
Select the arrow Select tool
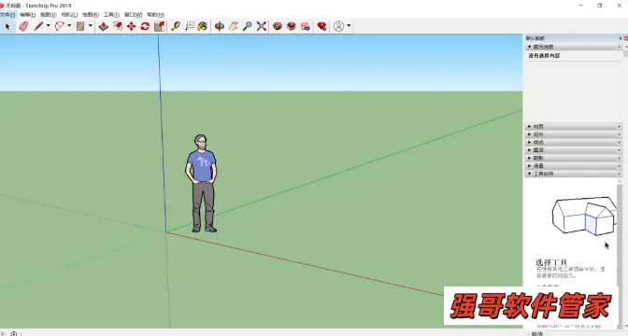coord(7,26)
